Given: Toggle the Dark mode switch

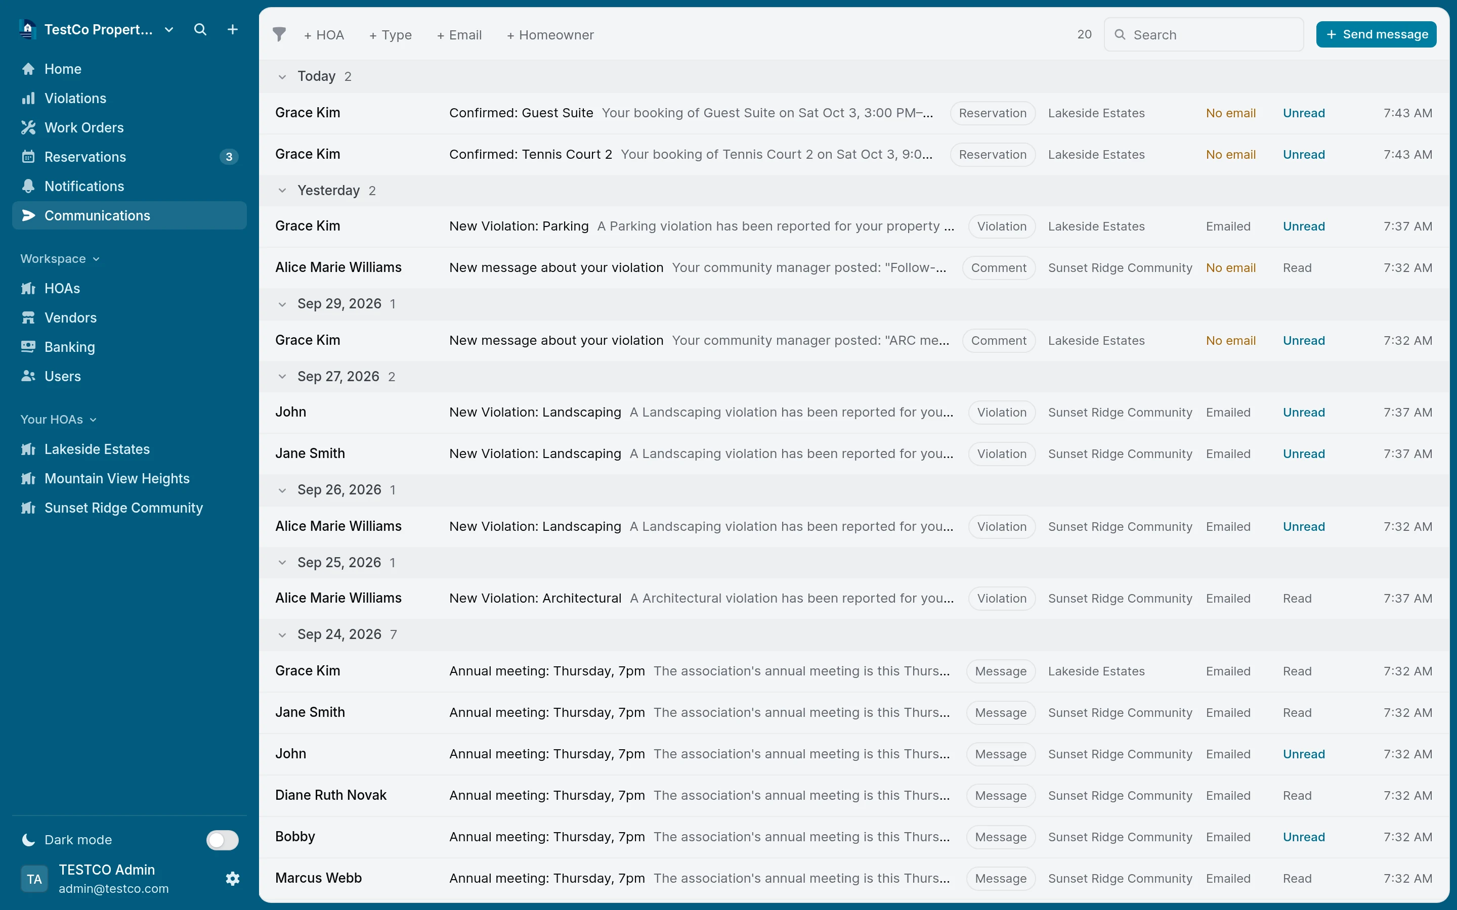Looking at the screenshot, I should coord(222,840).
